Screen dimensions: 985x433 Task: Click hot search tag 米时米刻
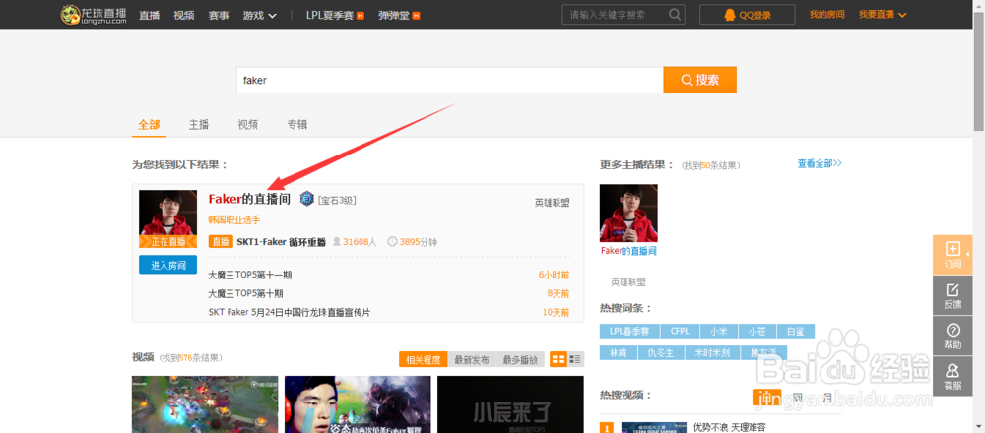712,352
